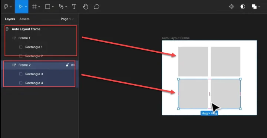Hide the Frame 2 layer
The image size is (267, 138).
click(x=73, y=65)
